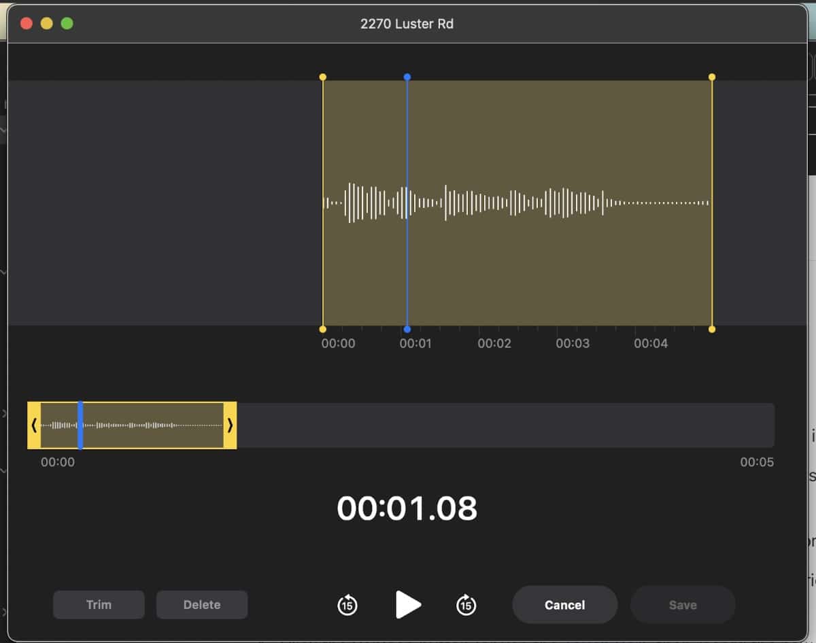Click the Delete button

click(202, 604)
